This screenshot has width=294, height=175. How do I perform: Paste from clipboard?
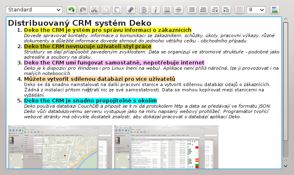coord(117,10)
